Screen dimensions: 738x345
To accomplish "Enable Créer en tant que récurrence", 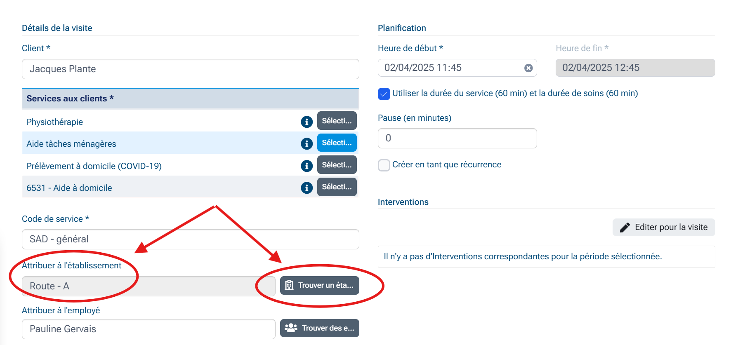I will [384, 165].
